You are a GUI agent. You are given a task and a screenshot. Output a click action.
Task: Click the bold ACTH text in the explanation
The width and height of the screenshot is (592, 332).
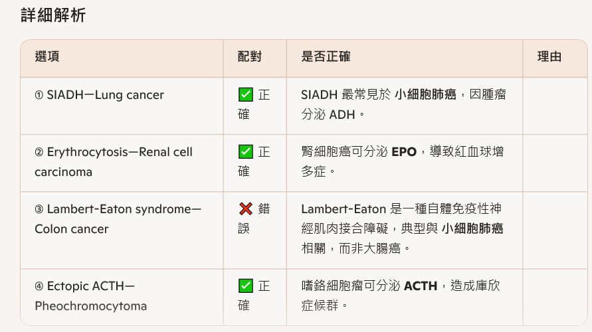click(421, 286)
